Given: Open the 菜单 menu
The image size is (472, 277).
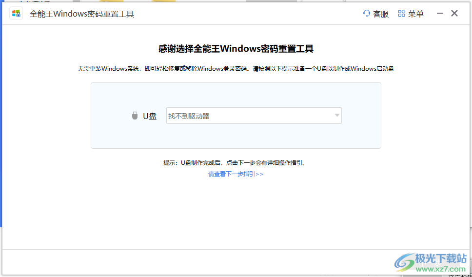Looking at the screenshot, I should tap(411, 14).
